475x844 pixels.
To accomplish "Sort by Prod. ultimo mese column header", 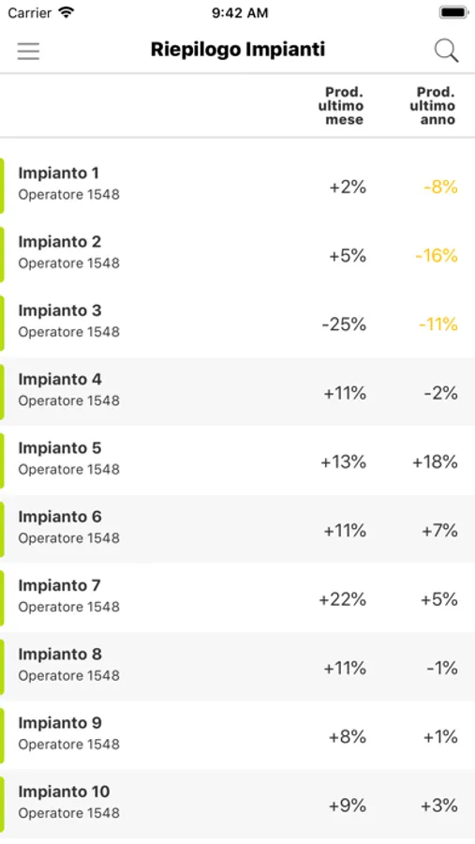I will click(341, 105).
